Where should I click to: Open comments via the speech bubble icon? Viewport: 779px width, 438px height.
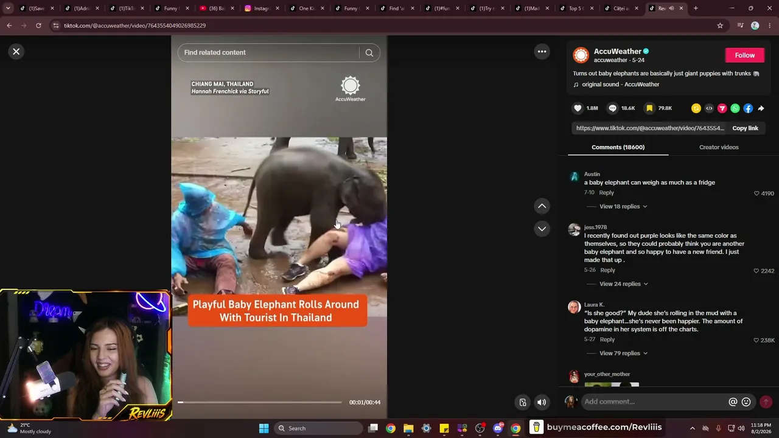(x=613, y=108)
